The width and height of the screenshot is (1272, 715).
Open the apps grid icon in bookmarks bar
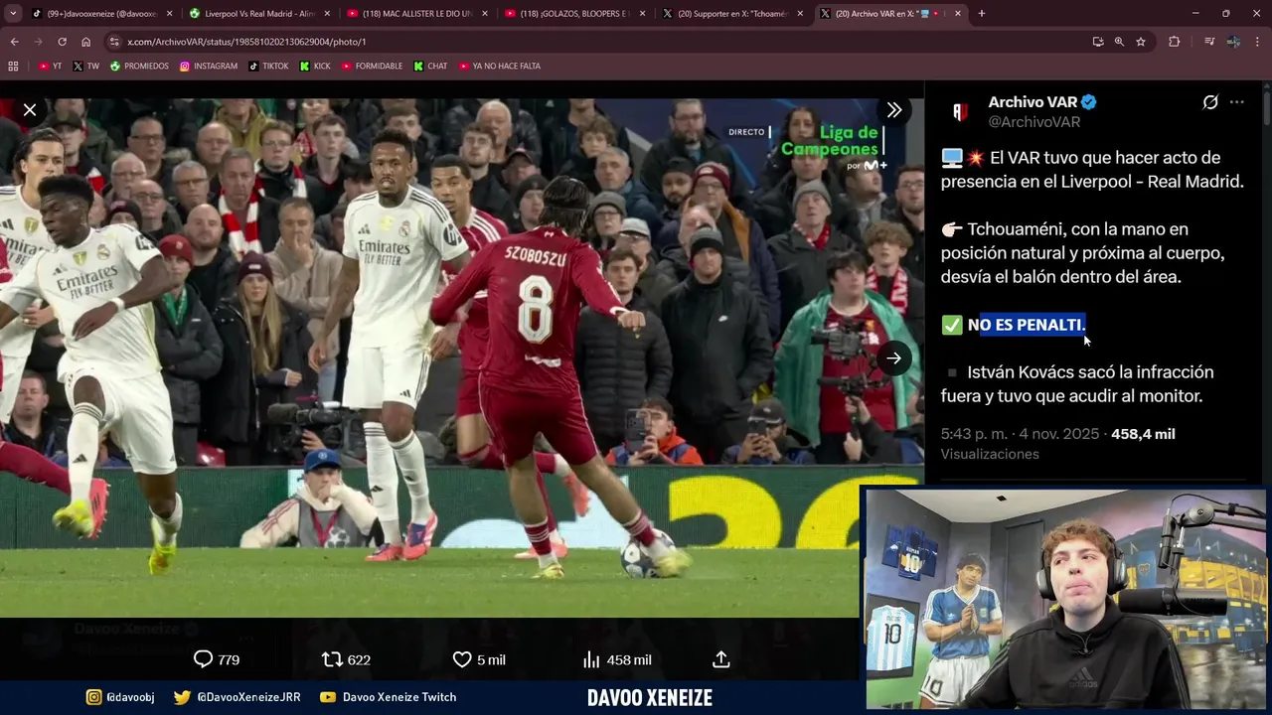pos(13,67)
